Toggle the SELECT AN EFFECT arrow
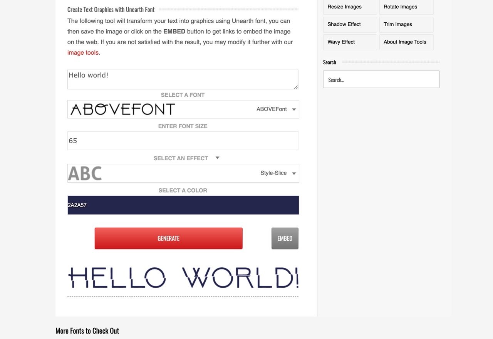This screenshot has height=339, width=493. point(217,158)
